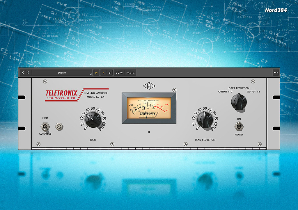
Task: Click the PEAK REDUCTION knob
Action: click(205, 120)
